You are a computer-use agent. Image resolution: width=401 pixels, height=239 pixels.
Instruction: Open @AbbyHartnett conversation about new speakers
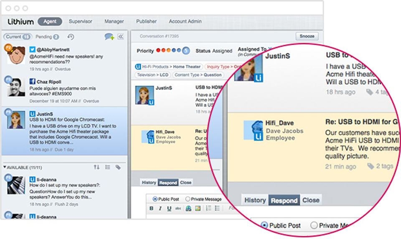tap(64, 59)
